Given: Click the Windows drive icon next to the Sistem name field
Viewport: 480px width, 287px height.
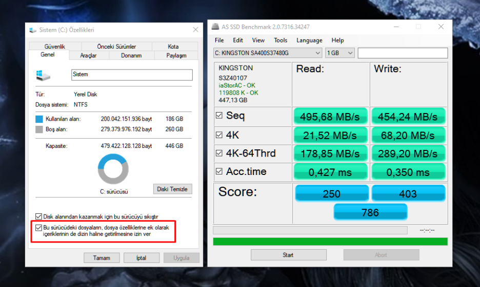Looking at the screenshot, I should point(43,75).
